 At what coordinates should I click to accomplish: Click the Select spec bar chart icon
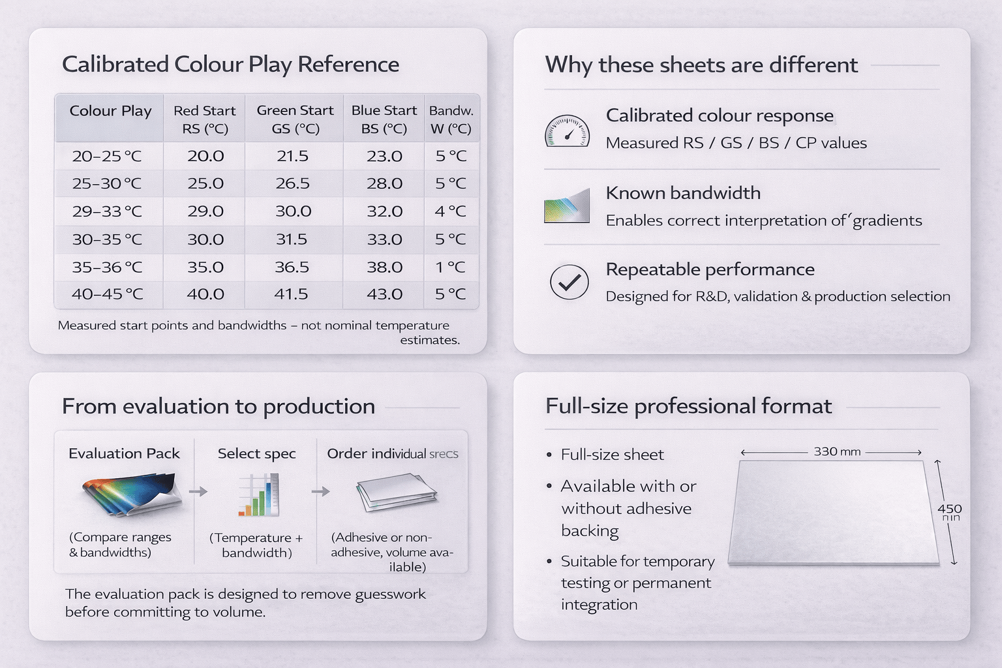259,495
